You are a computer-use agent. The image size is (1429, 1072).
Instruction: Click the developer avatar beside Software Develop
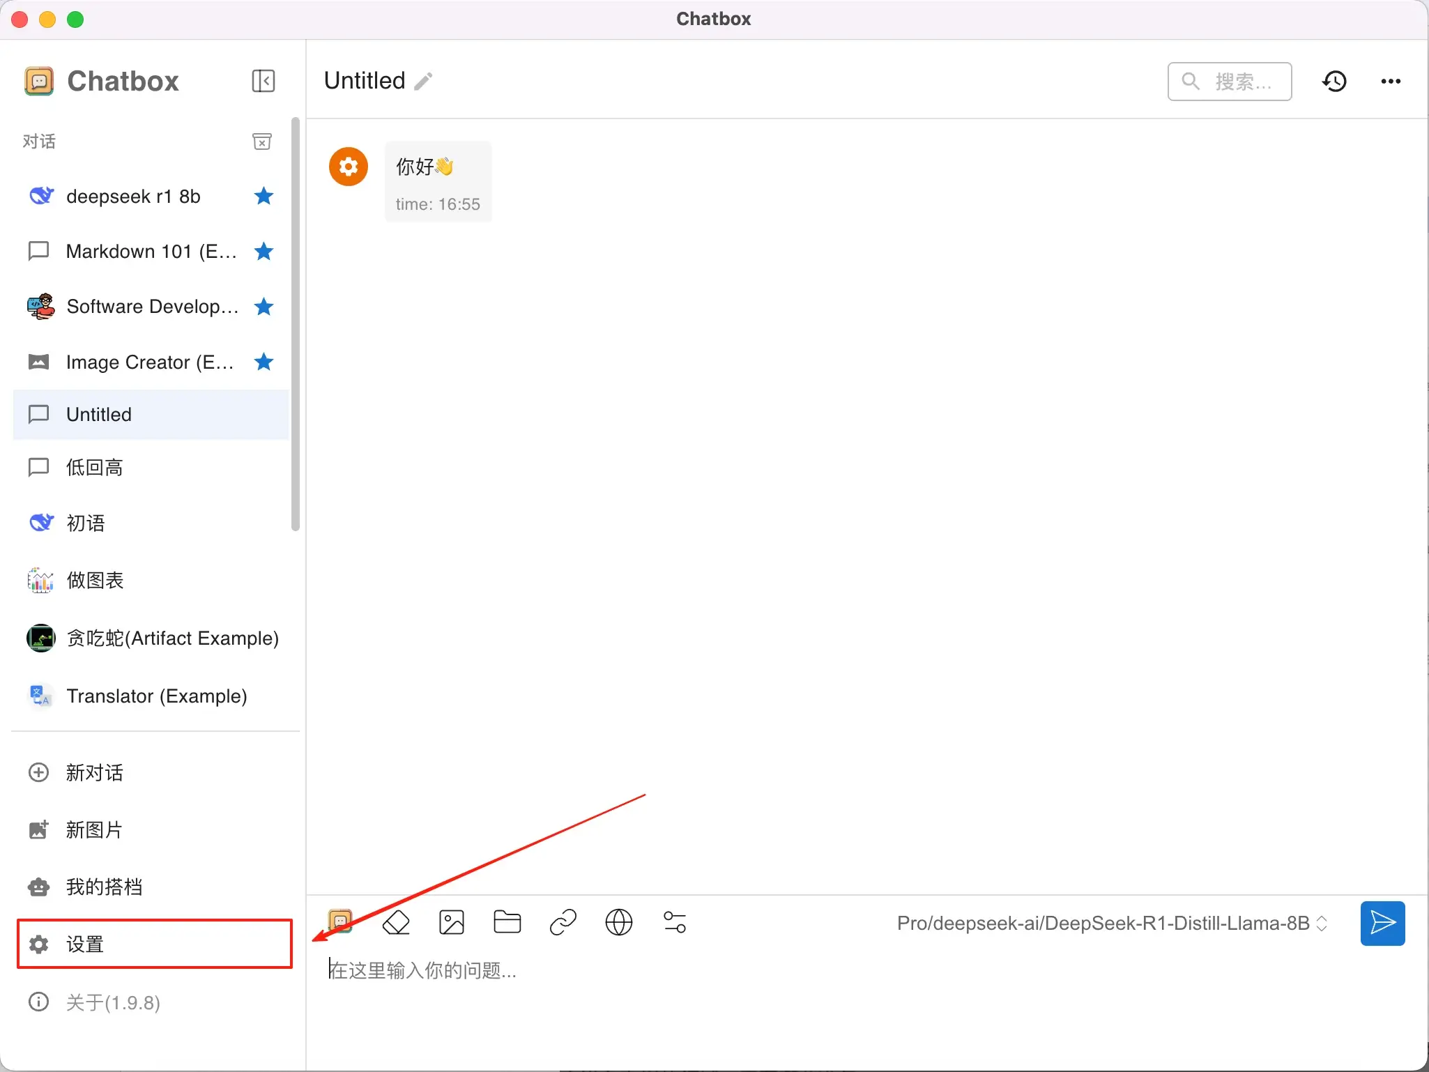(40, 306)
